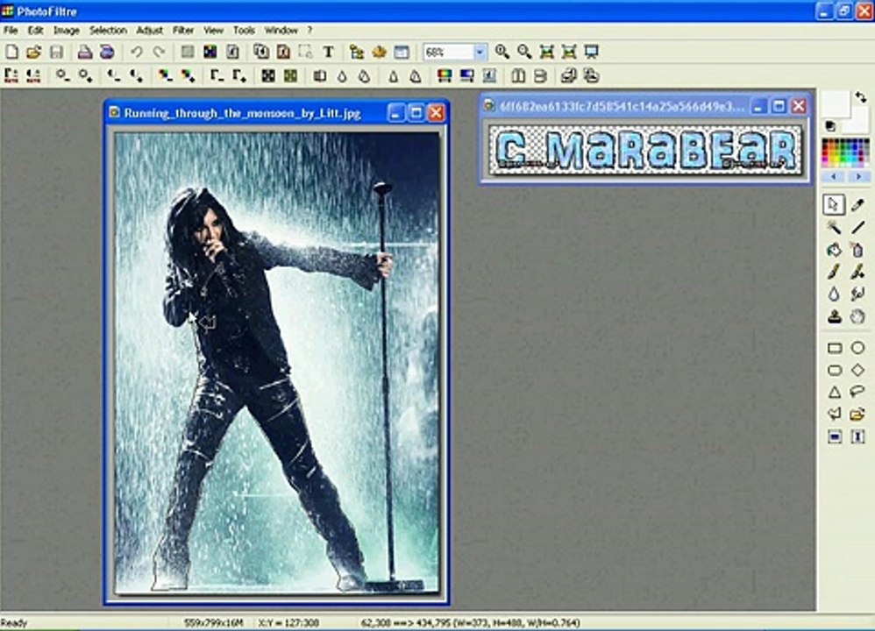Choose a color from the palette grid
This screenshot has height=631, width=875.
[x=845, y=152]
